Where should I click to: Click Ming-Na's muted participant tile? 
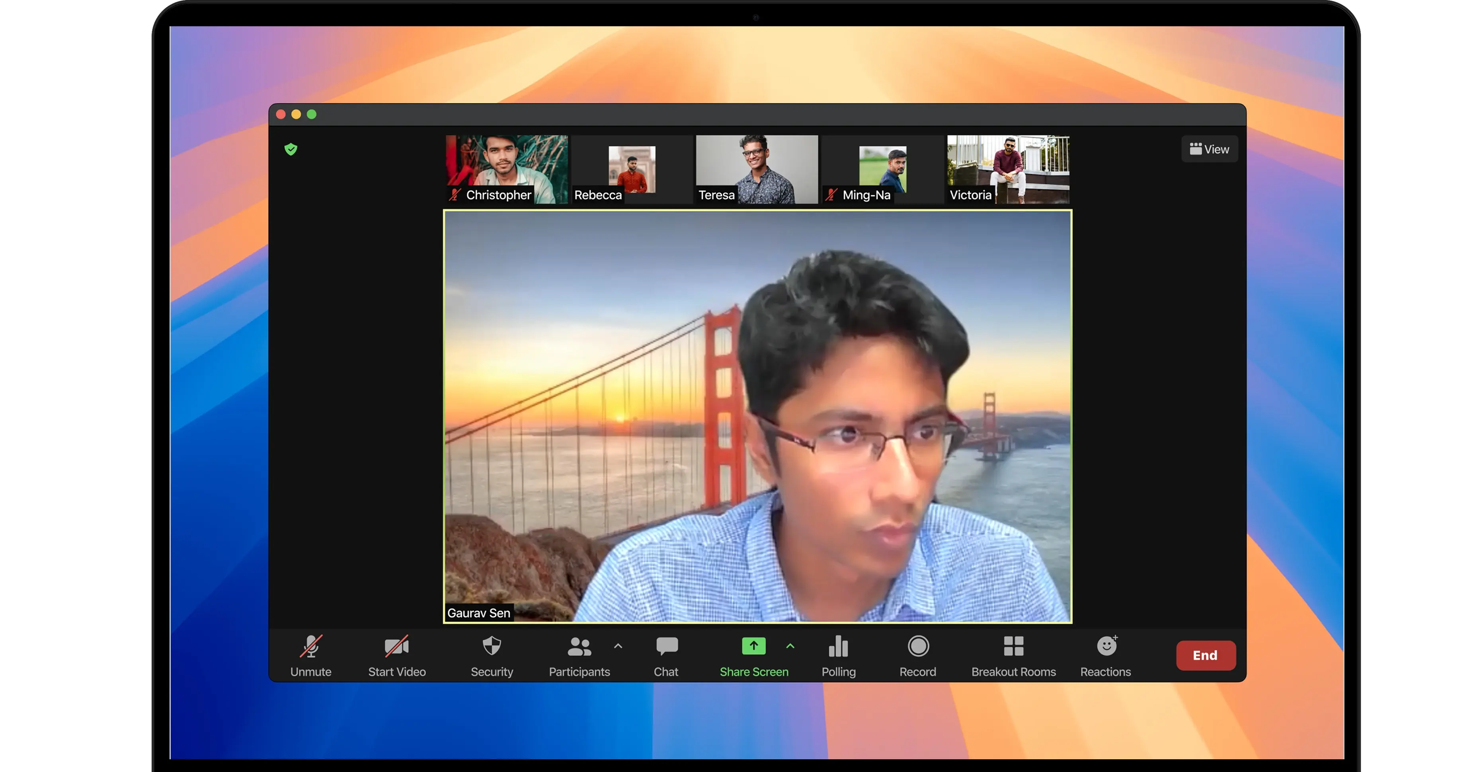tap(882, 168)
